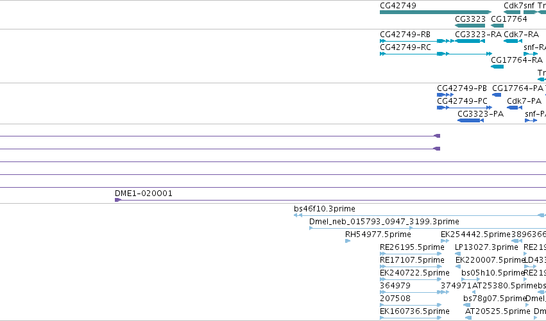This screenshot has height=321, width=546.
Task: Select the CG17764-RA transcript glyph
Action: click(497, 67)
